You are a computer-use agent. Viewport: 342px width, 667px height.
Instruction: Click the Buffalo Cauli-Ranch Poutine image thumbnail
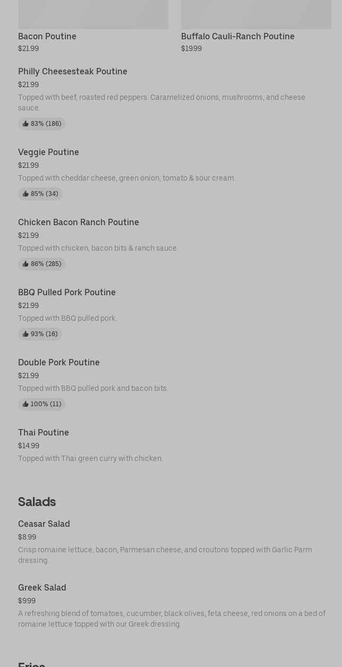pyautogui.click(x=256, y=14)
